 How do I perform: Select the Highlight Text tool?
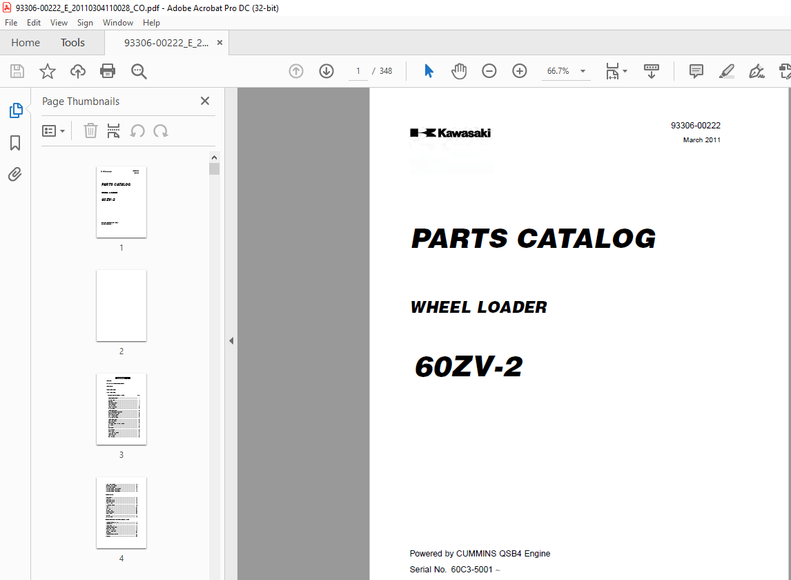[x=726, y=71]
